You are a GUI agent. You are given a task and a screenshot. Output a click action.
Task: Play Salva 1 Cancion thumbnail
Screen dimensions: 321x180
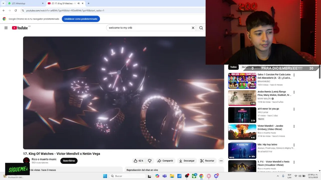point(242,81)
